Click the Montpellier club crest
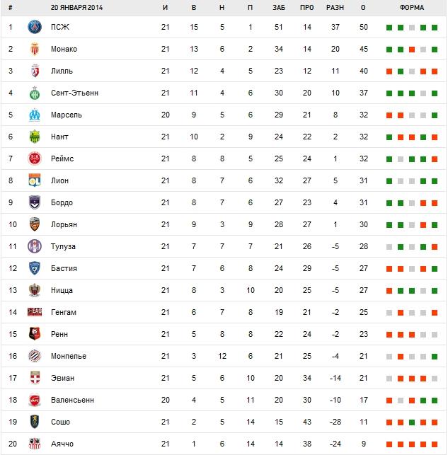 pos(34,356)
